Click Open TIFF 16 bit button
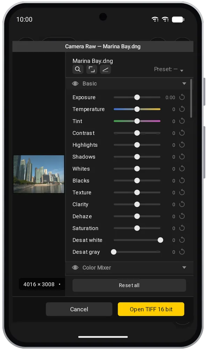 point(151,309)
